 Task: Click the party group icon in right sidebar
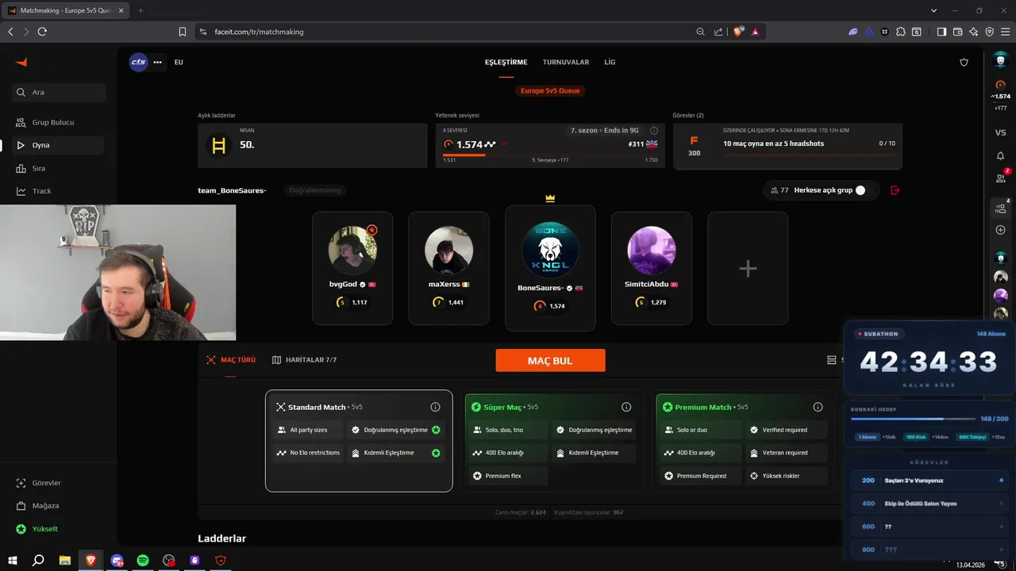1000,209
